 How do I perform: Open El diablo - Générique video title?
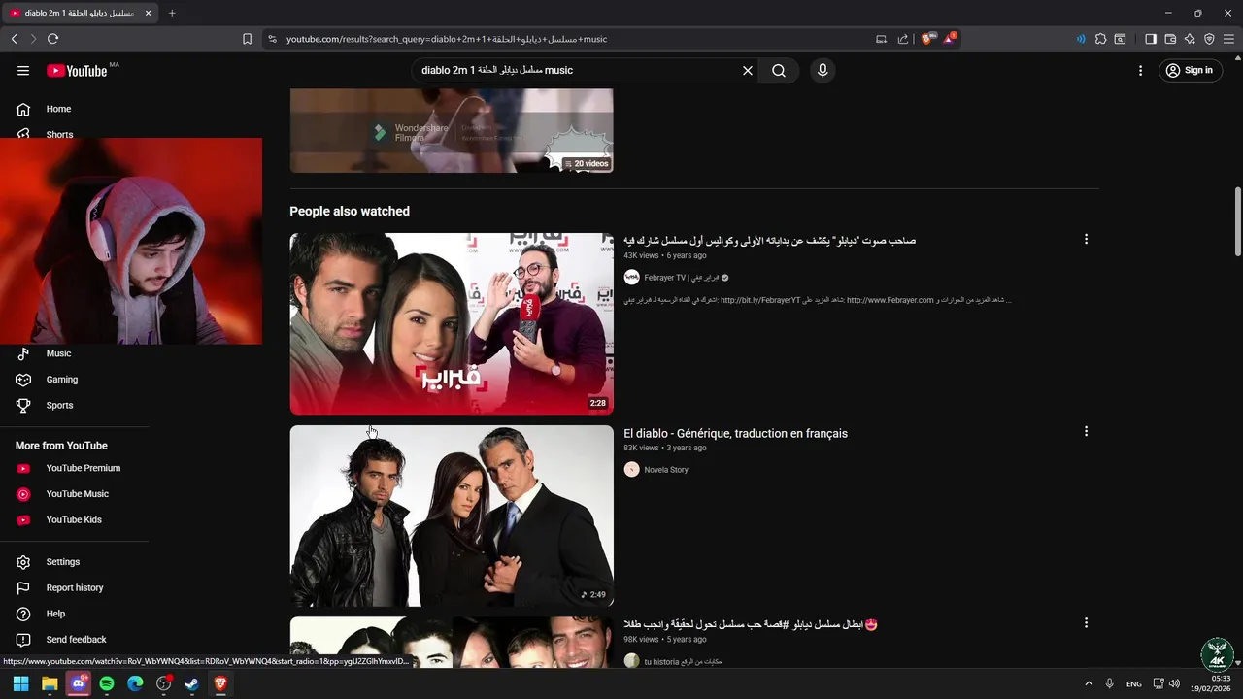[x=735, y=434]
